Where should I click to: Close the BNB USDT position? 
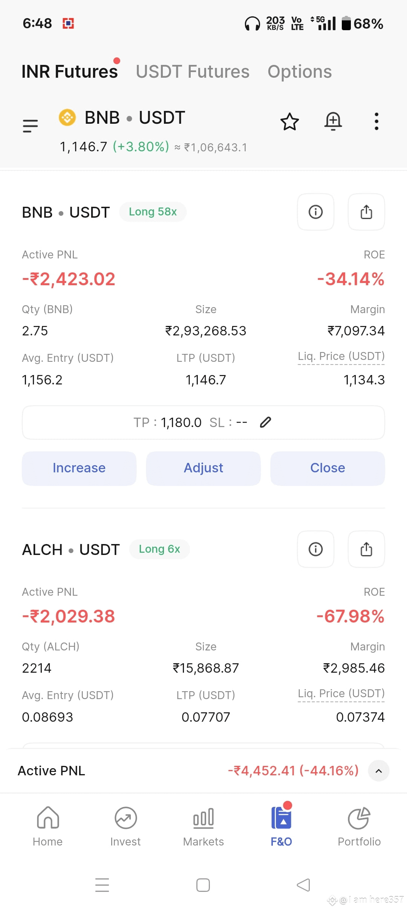pyautogui.click(x=328, y=468)
